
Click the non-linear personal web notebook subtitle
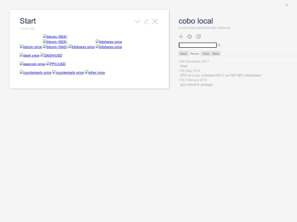(x=205, y=28)
